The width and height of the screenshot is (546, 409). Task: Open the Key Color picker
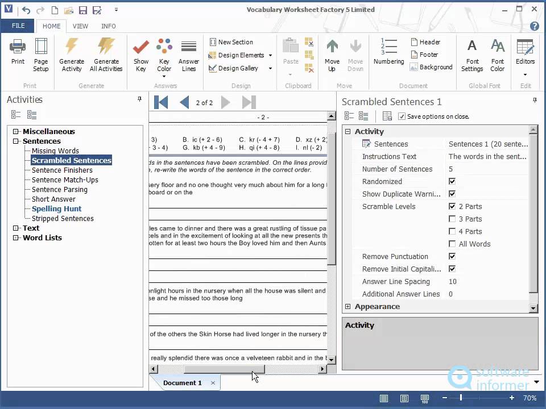164,57
